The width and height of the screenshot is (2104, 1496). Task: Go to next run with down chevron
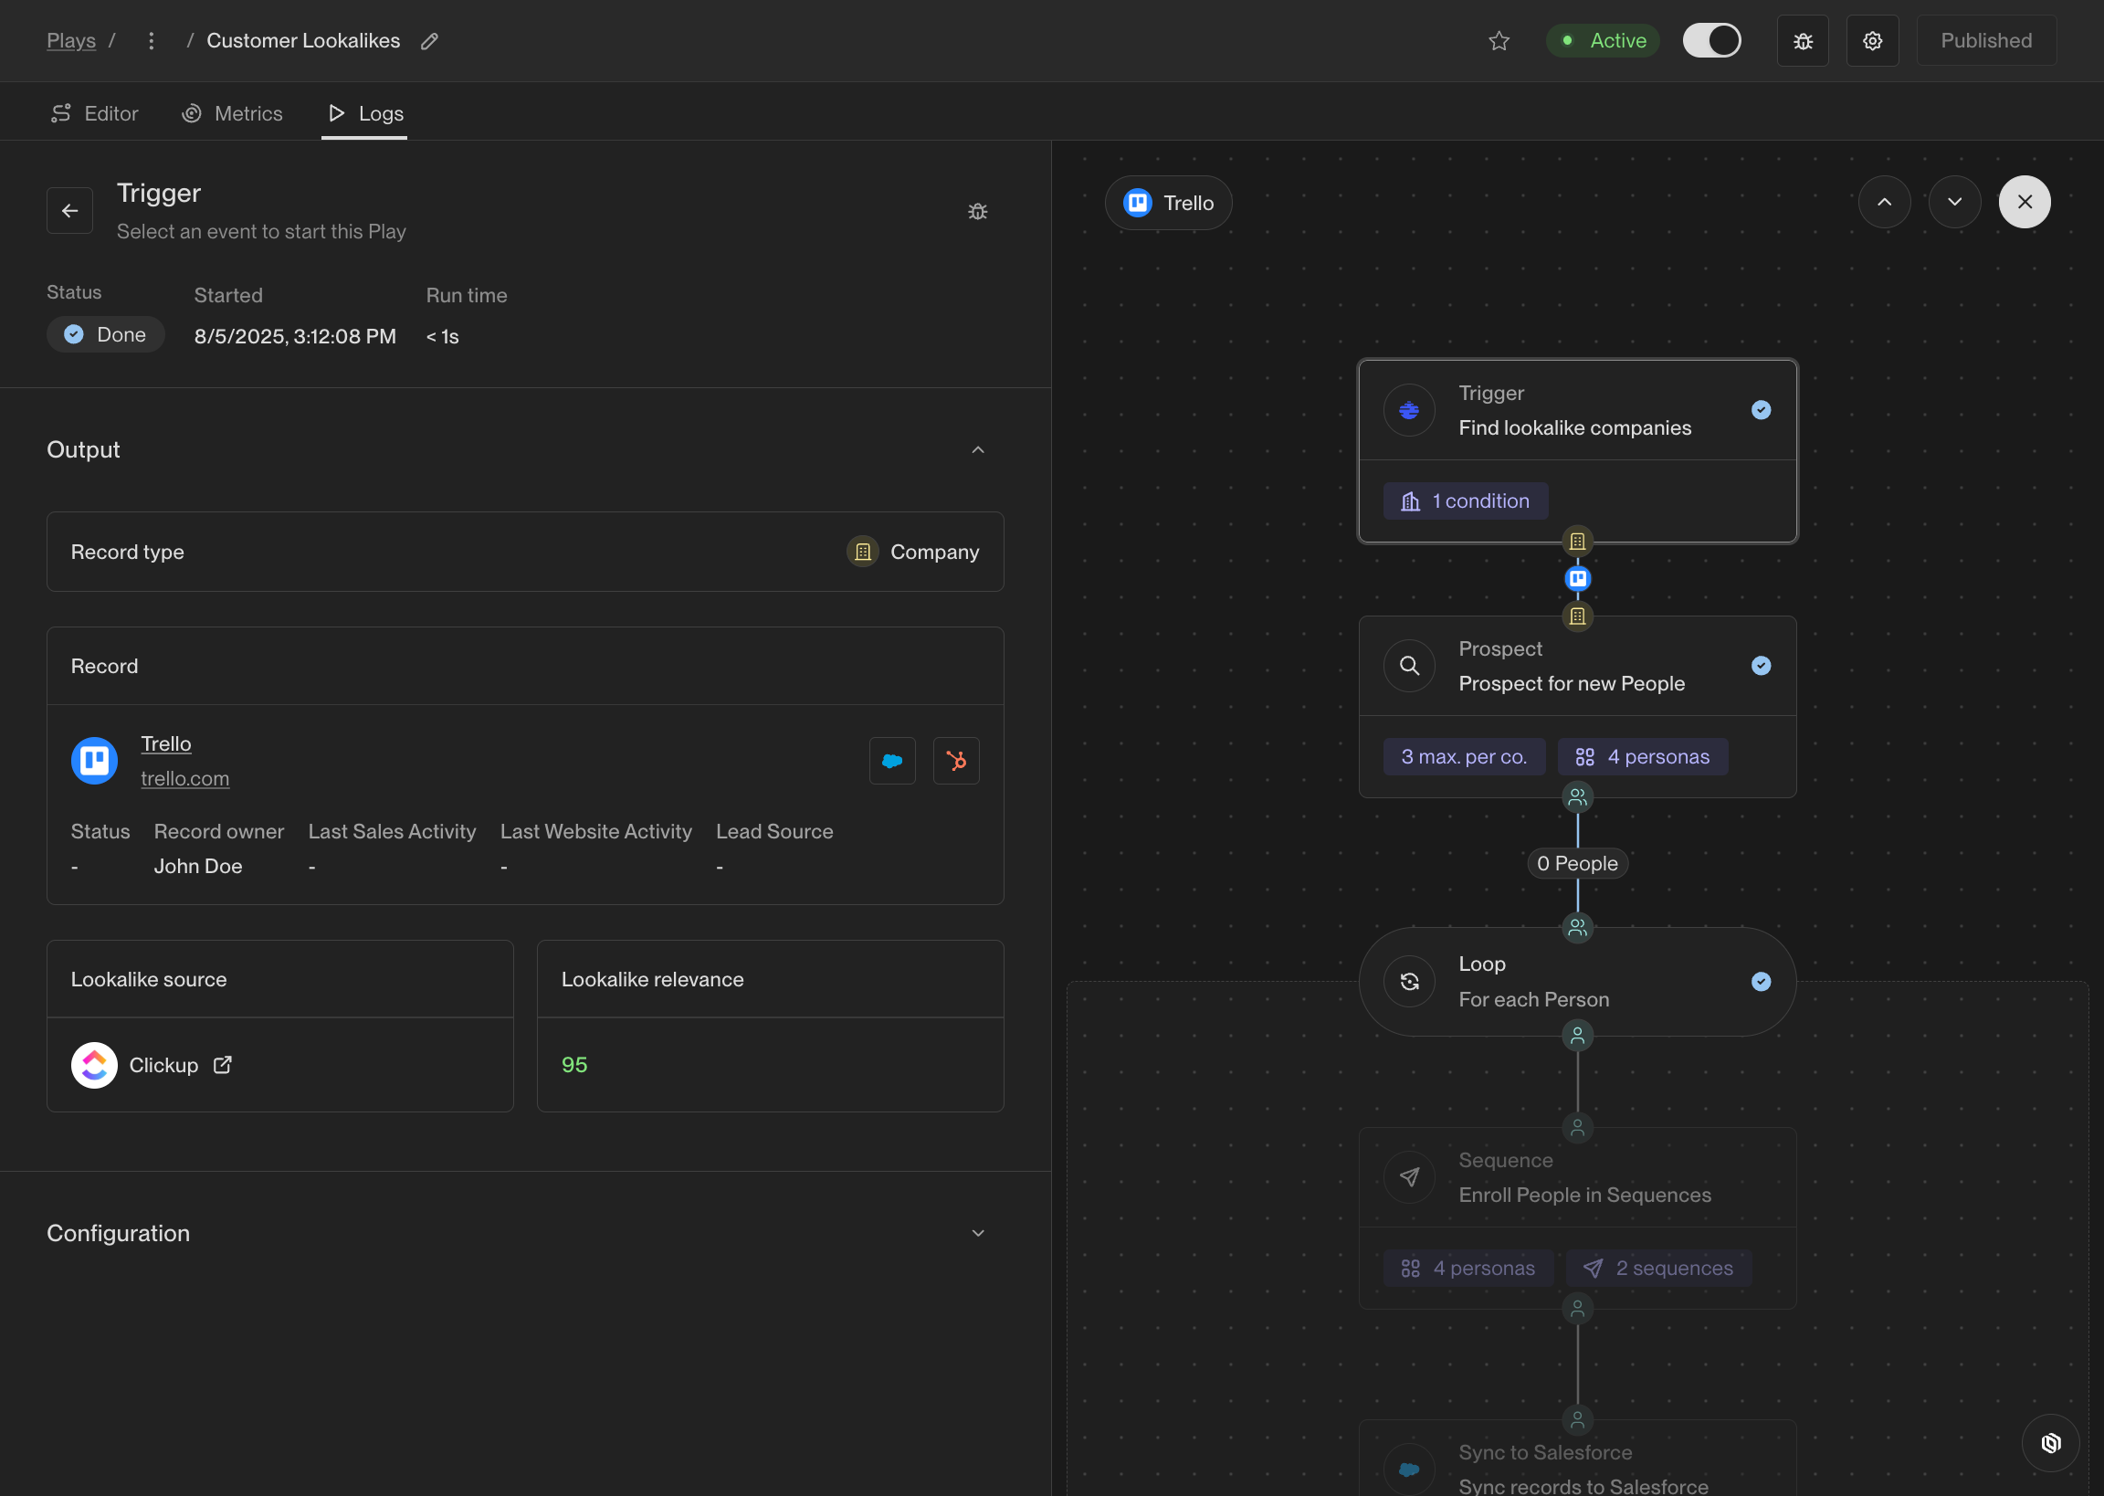[1954, 202]
